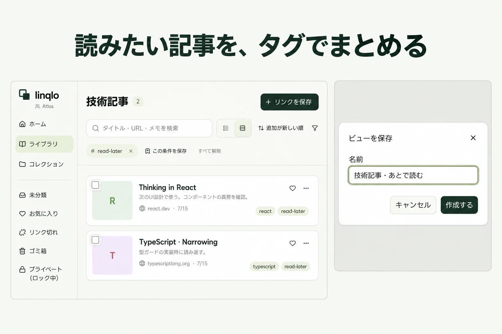Favorite Thinking in React with heart icon

pos(293,188)
